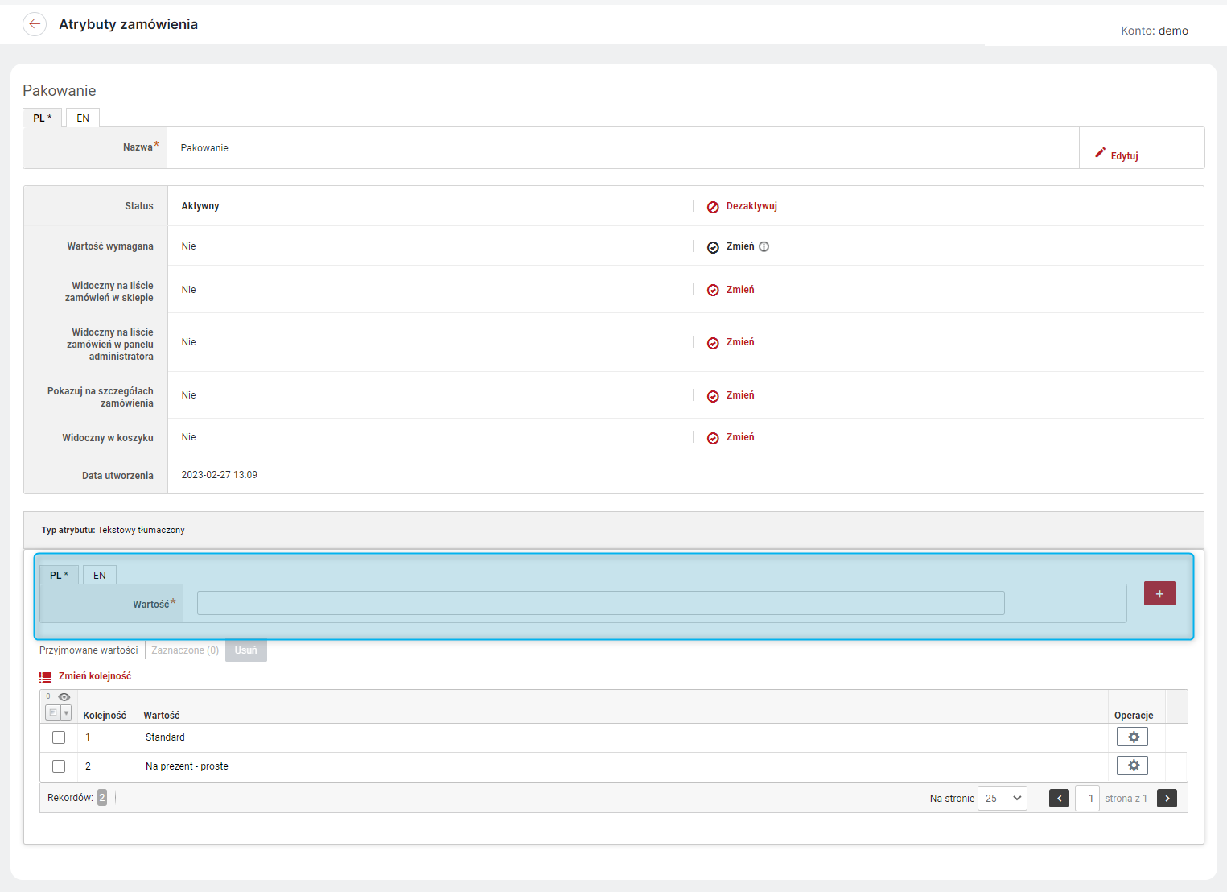The width and height of the screenshot is (1227, 892).
Task: Click Zaznaczone (0) label
Action: (x=185, y=650)
